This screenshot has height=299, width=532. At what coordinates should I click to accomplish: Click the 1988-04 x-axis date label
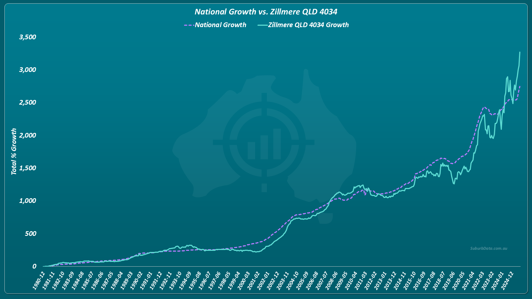(116, 280)
